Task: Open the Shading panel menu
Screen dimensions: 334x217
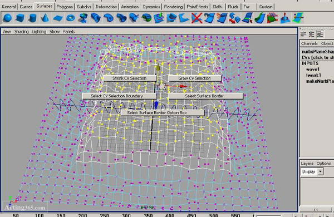Action: (x=22, y=32)
